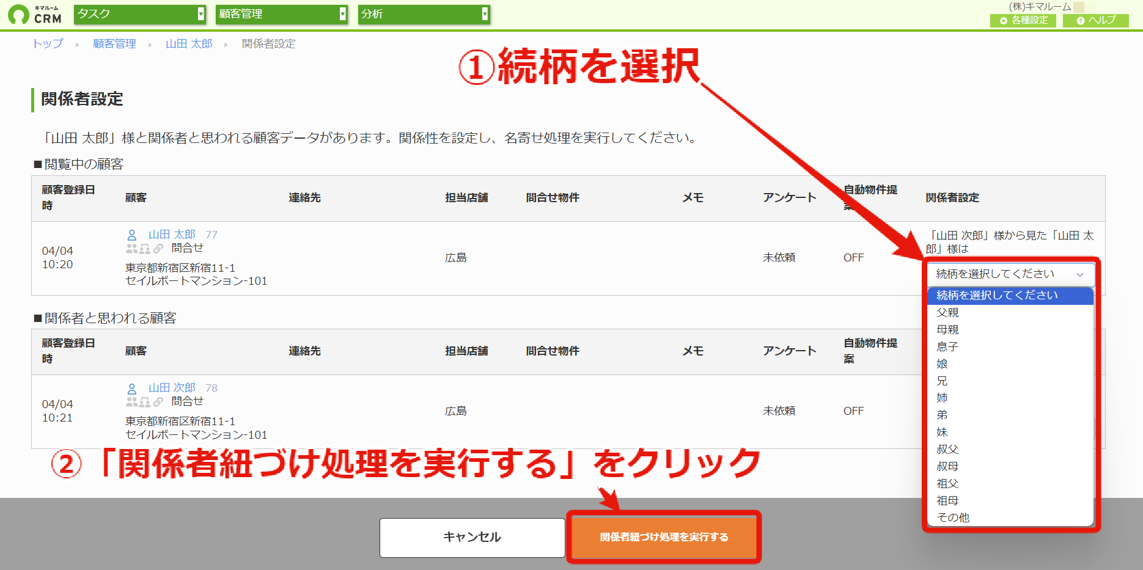Click 関係者紐づけ処理を実行する button

pyautogui.click(x=664, y=537)
